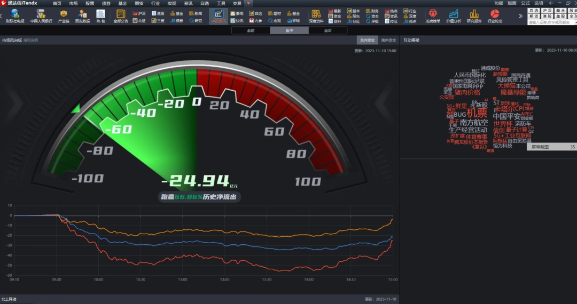
Task: Switch to 北向资金 view
Action: pos(367,41)
